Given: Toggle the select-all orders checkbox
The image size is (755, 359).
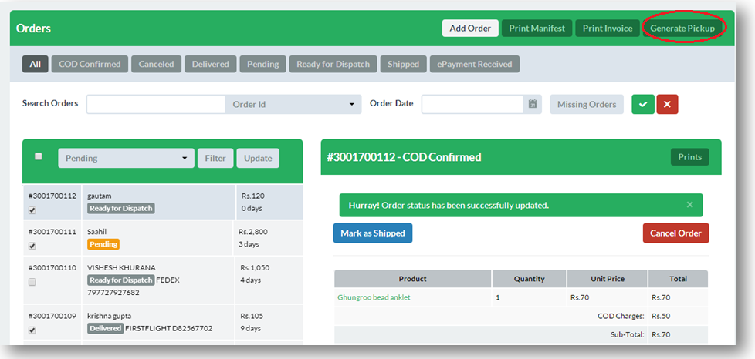Looking at the screenshot, I should tap(39, 156).
